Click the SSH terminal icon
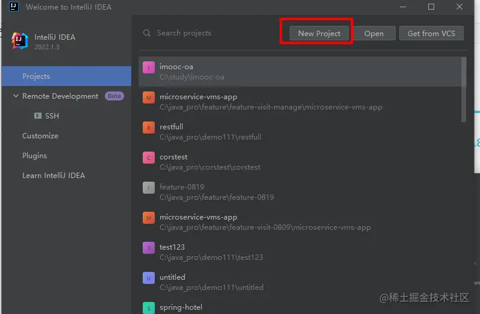Image resolution: width=480 pixels, height=314 pixels. pyautogui.click(x=38, y=115)
